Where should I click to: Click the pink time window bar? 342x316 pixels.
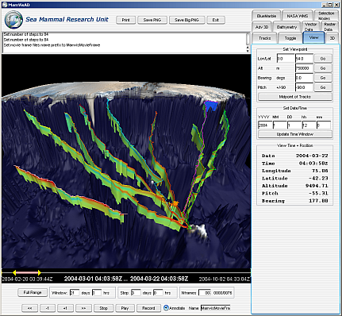(27, 272)
